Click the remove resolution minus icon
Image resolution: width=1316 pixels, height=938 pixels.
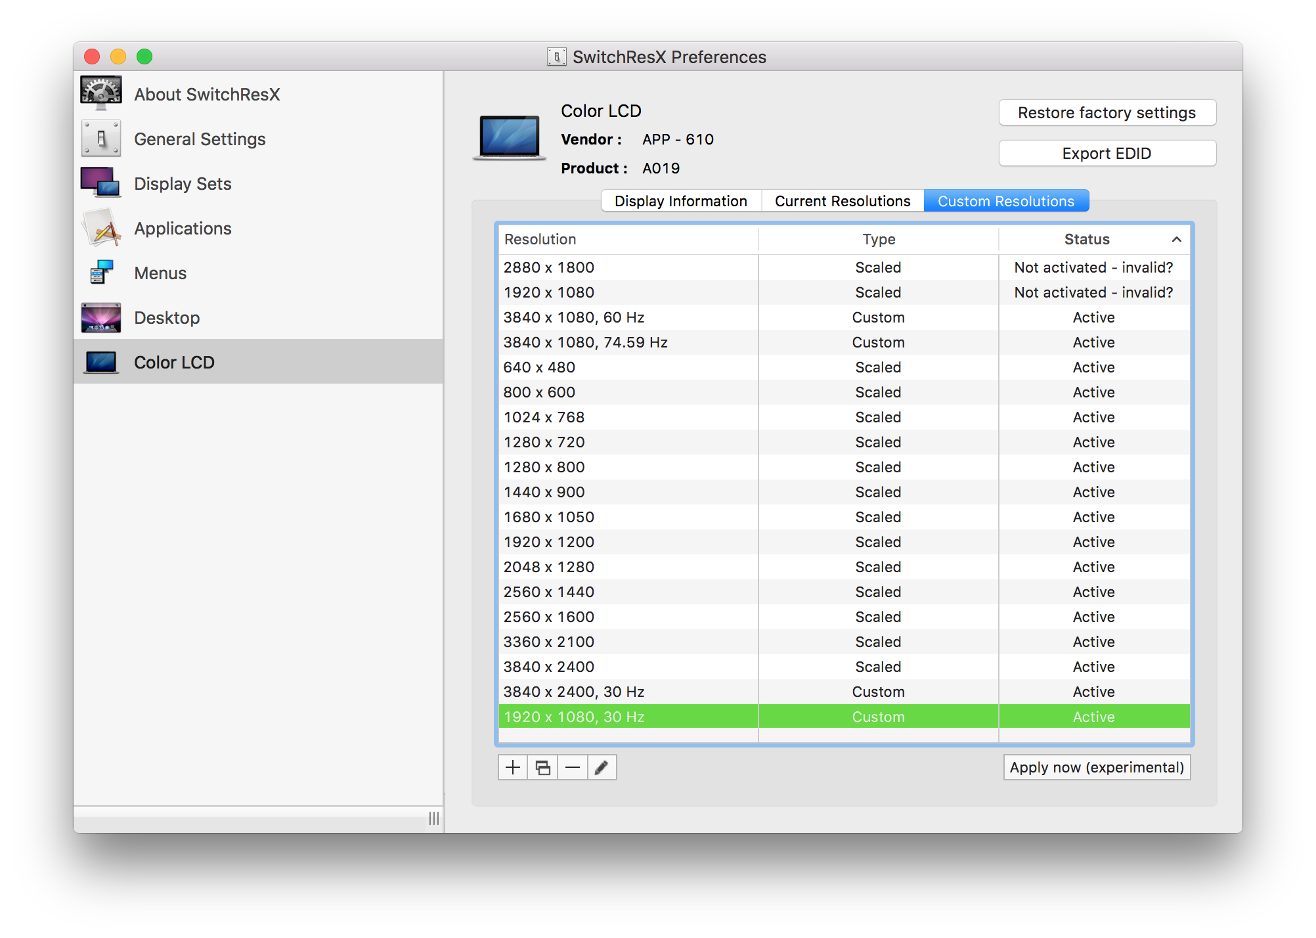[x=573, y=767]
